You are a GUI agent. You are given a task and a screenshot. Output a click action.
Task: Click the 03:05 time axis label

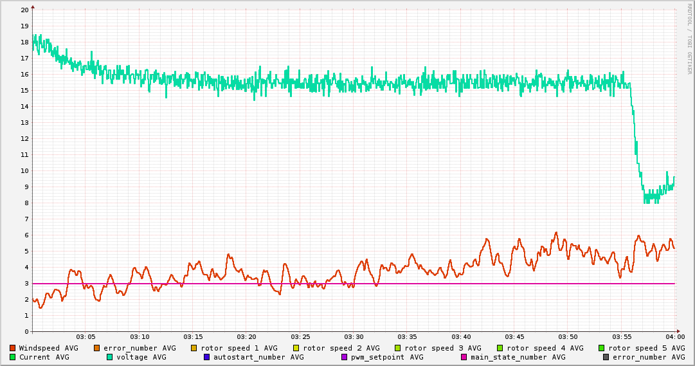coord(86,336)
